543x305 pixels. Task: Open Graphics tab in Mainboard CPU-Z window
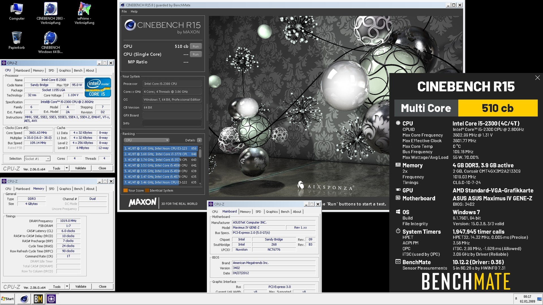click(x=272, y=212)
